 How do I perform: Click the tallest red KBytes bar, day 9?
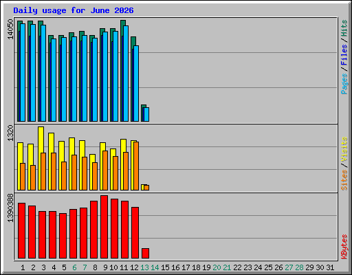[104, 227]
